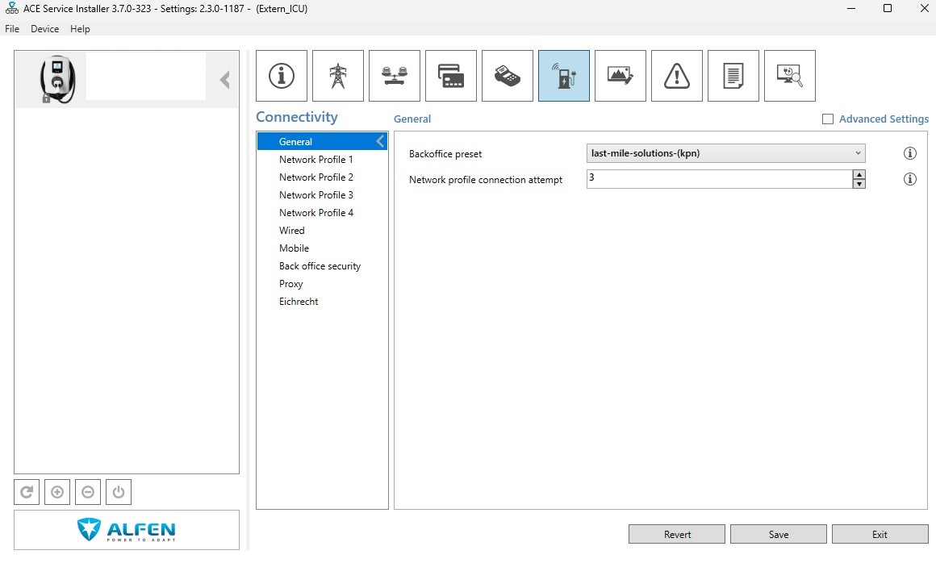Enable the Advanced Settings checkbox
Image resolution: width=936 pixels, height=563 pixels.
coord(827,119)
